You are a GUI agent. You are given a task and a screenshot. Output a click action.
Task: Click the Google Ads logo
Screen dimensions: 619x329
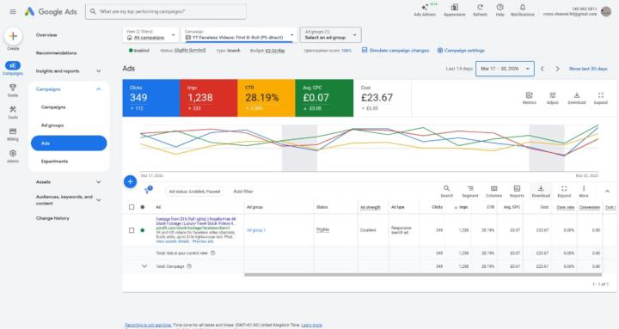pyautogui.click(x=51, y=12)
